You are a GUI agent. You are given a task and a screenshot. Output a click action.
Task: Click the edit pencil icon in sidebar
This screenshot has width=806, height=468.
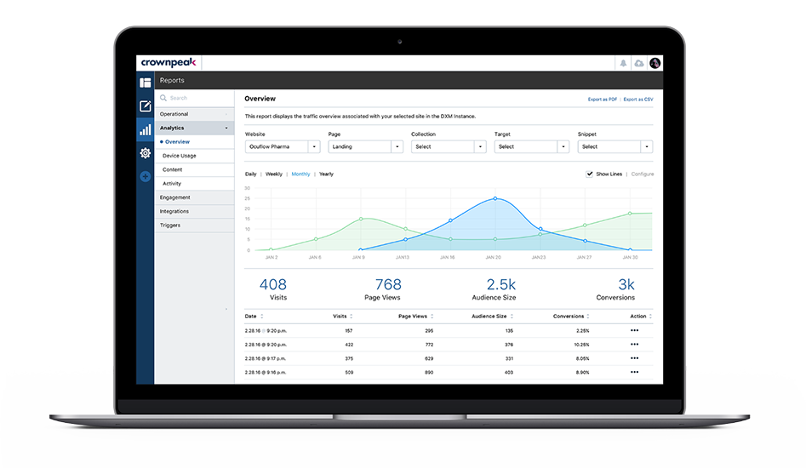pos(145,106)
